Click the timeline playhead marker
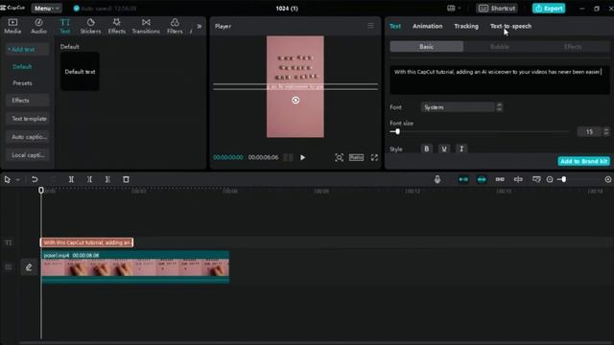614x345 pixels. [x=41, y=191]
